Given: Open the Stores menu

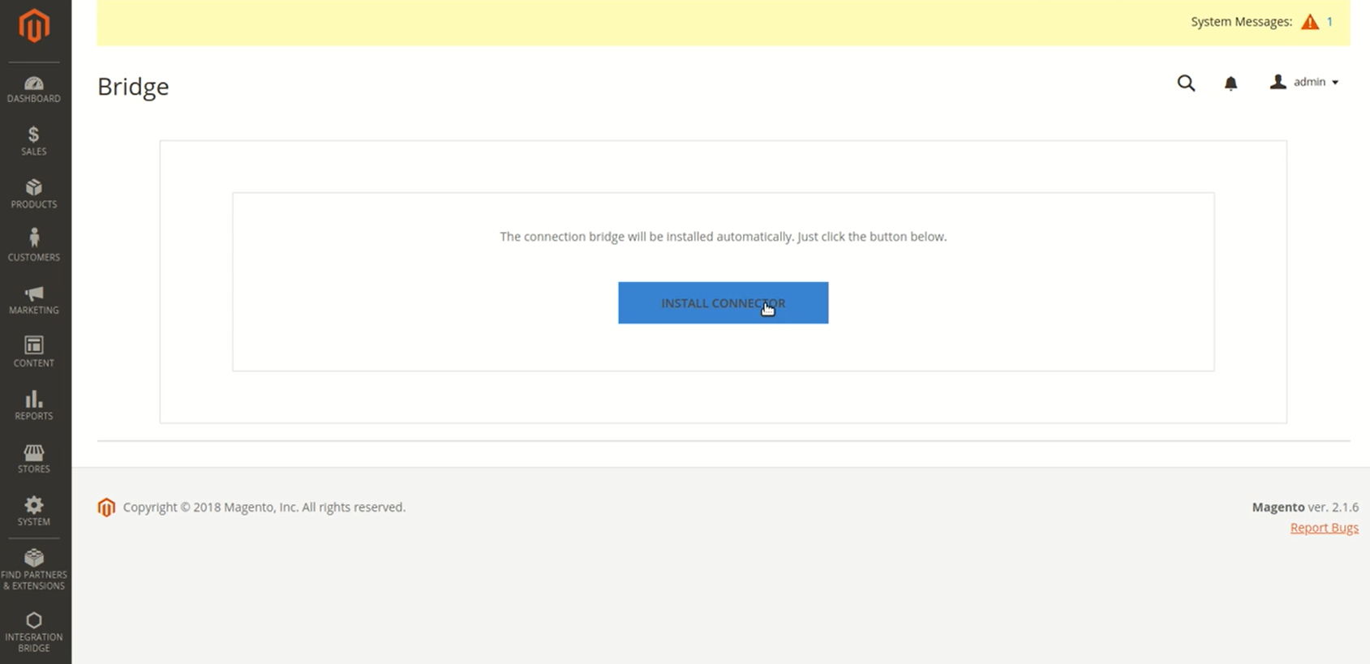Looking at the screenshot, I should pyautogui.click(x=34, y=459).
